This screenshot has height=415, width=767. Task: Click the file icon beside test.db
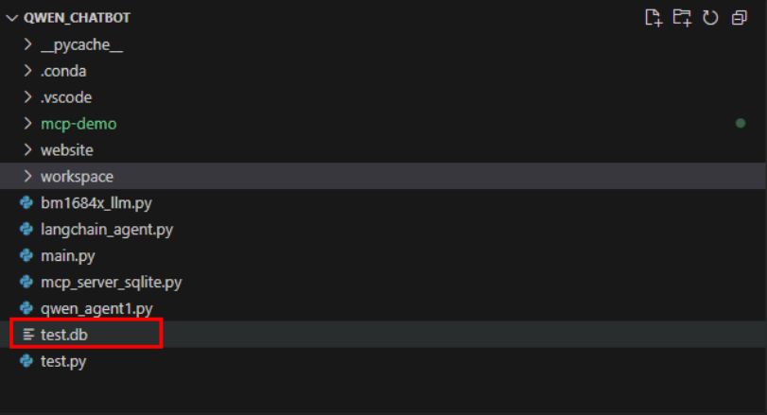coord(28,335)
